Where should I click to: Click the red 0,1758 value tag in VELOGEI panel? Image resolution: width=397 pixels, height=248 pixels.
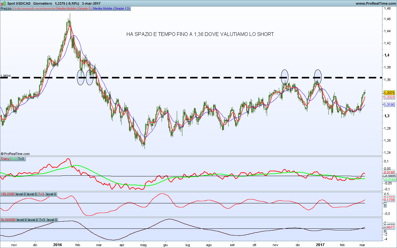pyautogui.click(x=389, y=200)
